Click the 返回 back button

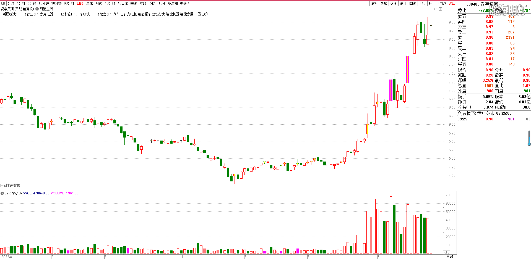pos(452,3)
